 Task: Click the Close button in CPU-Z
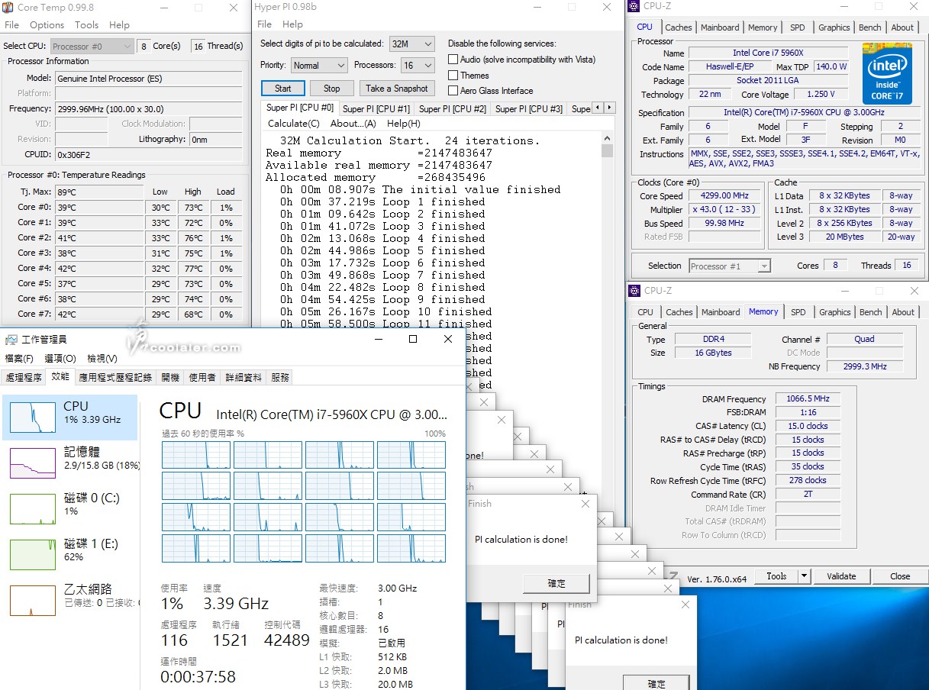coord(899,576)
